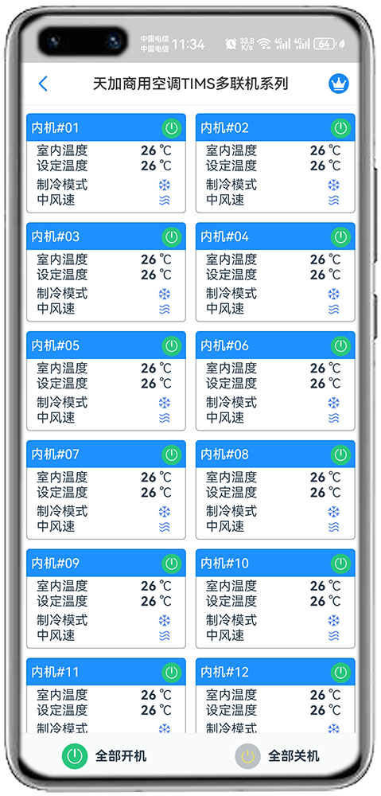381x796 pixels.
Task: Toggle power for indoor unit #06
Action: coord(341,345)
